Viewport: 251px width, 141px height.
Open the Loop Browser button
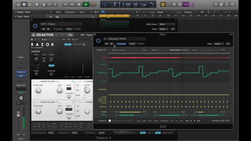(x=227, y=4)
